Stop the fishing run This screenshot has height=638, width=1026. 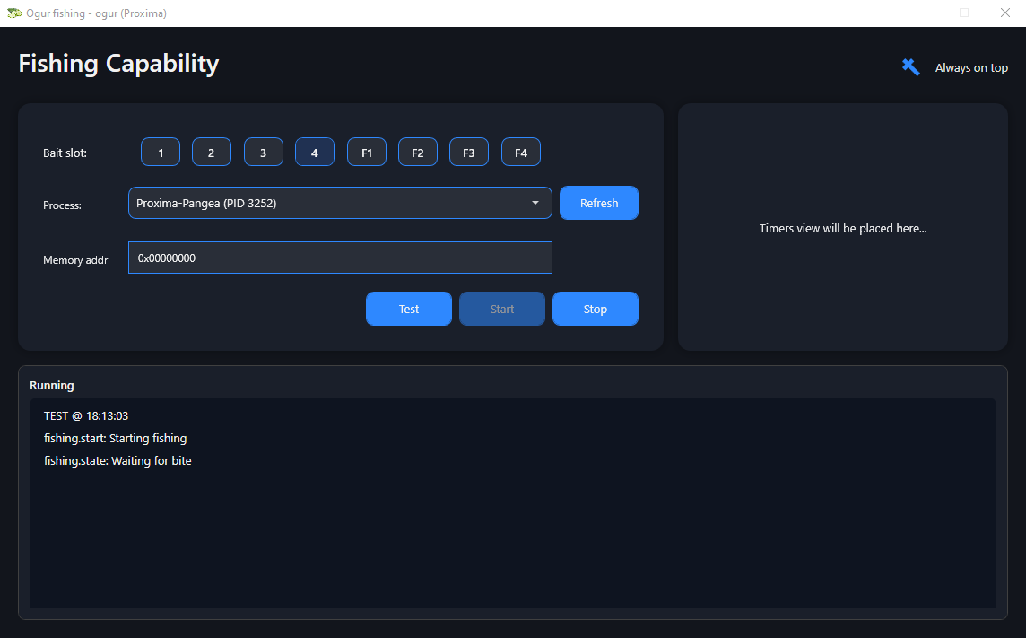point(596,310)
